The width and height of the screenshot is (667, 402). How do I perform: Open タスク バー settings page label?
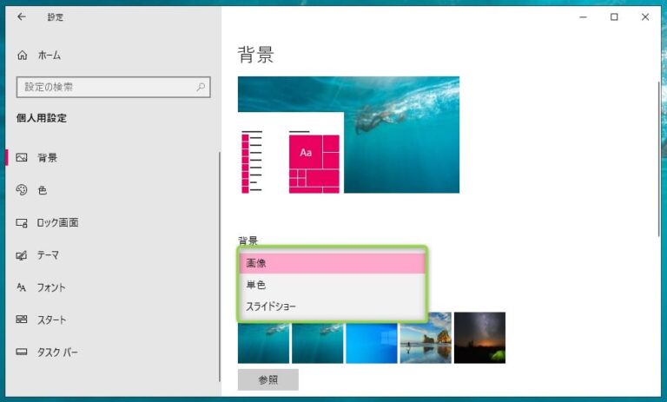tap(57, 353)
